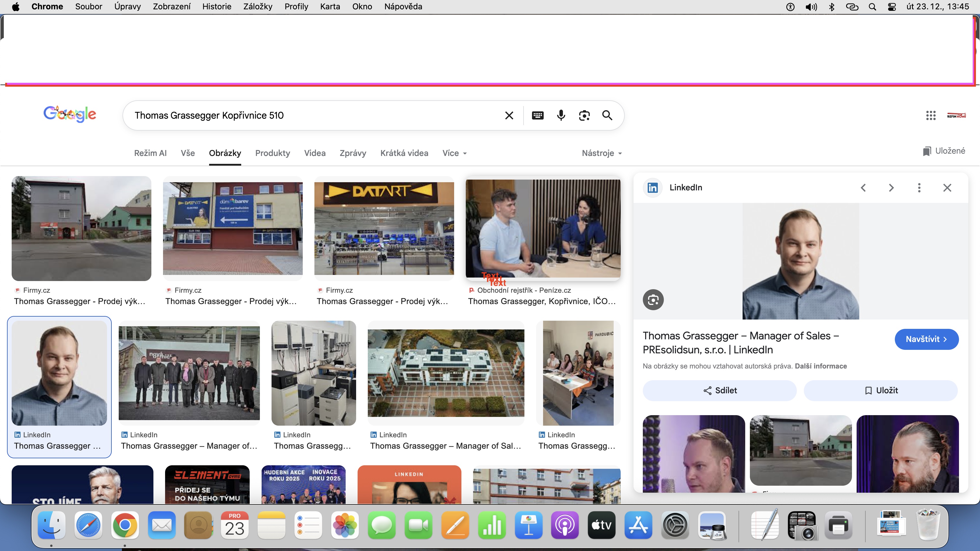Switch to the Krátká videa tab
980x551 pixels.
(404, 153)
